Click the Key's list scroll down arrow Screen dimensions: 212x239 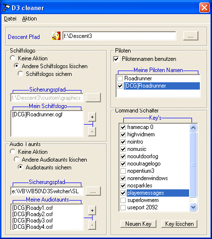[193, 207]
